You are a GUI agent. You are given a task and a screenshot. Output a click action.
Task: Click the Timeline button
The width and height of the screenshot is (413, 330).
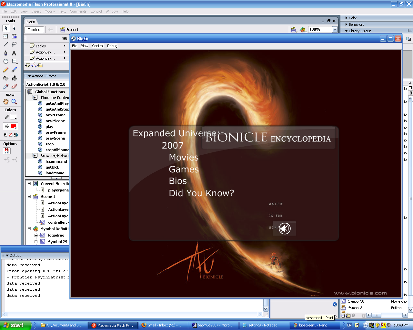[x=34, y=29]
